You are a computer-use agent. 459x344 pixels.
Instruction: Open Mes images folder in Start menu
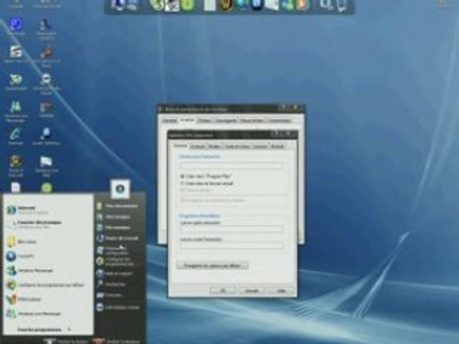[x=114, y=217]
